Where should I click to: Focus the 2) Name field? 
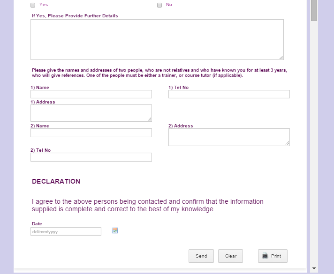pyautogui.click(x=91, y=133)
